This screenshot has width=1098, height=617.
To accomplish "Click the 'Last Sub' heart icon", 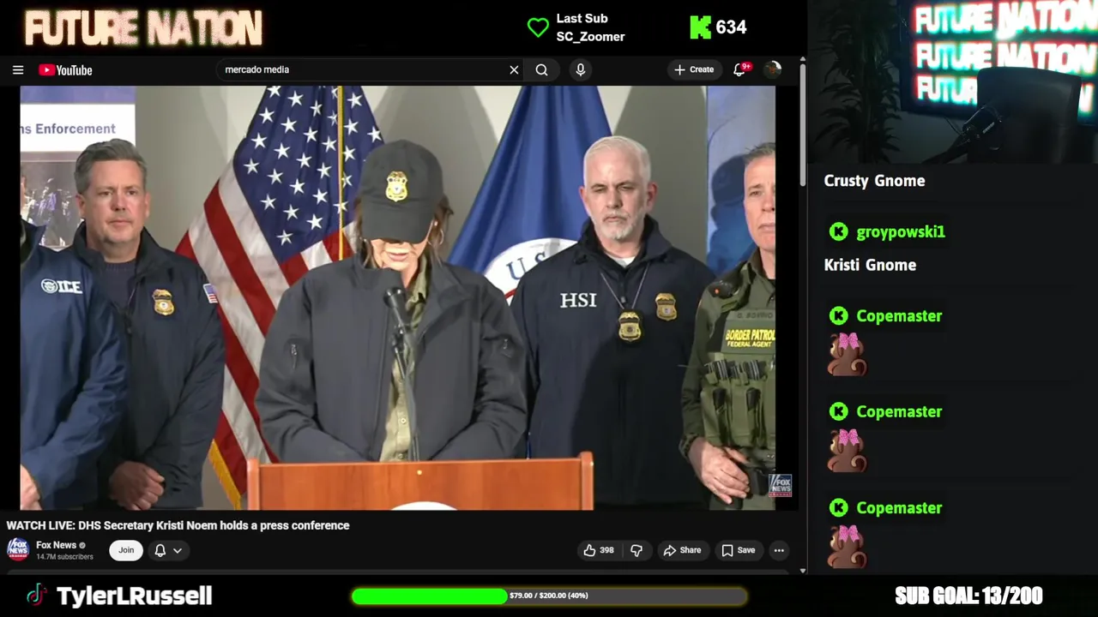I will click(538, 27).
